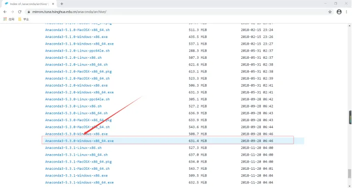Click the 2018-09-28 06:46 date in highlighted row
This screenshot has width=352, height=188.
257,140
